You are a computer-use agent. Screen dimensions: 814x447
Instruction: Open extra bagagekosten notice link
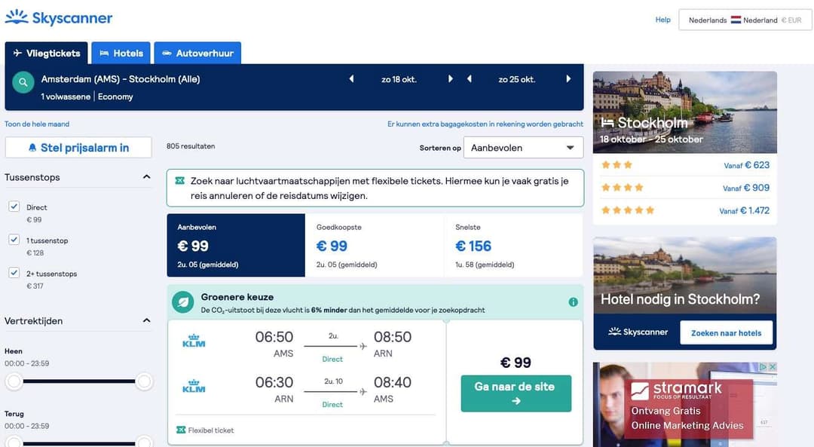coord(485,124)
